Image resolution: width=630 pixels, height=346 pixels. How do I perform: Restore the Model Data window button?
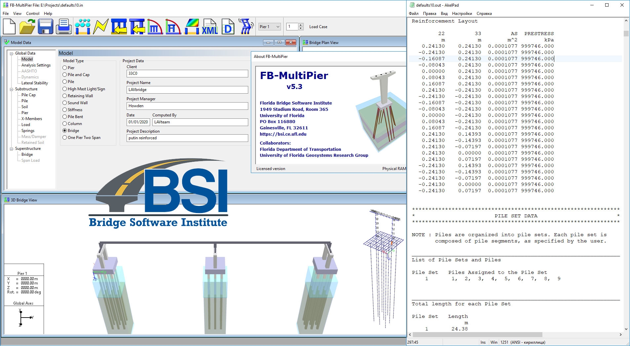pyautogui.click(x=279, y=42)
